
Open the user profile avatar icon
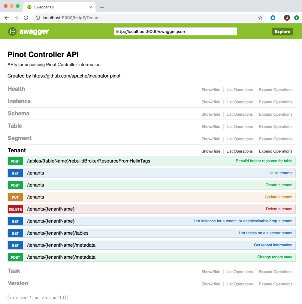(287, 18)
